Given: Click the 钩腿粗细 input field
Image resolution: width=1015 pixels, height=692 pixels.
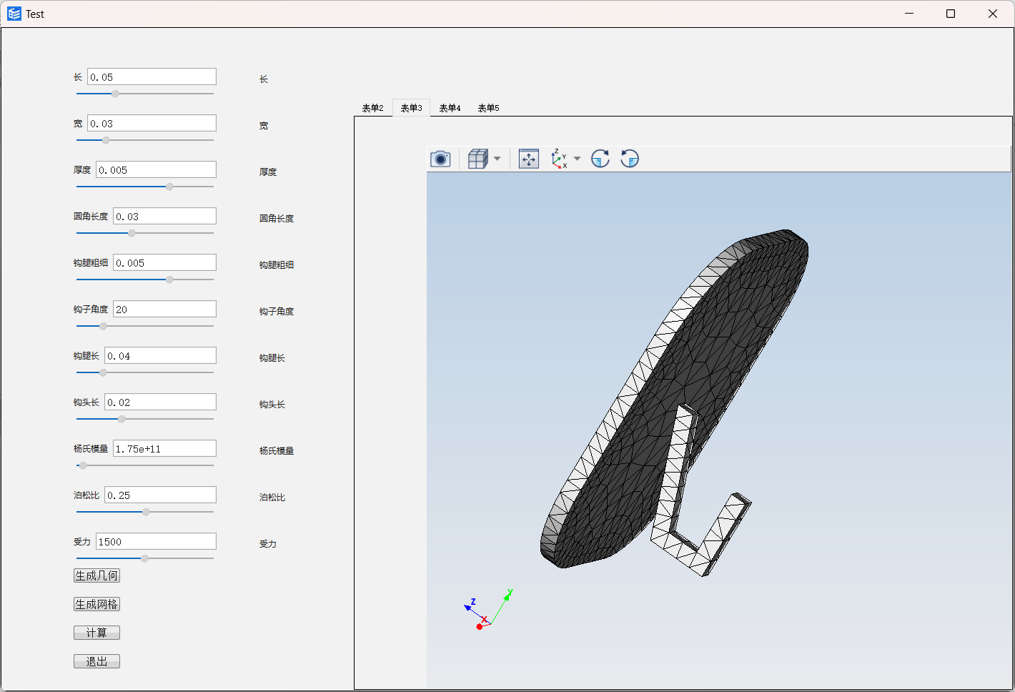Looking at the screenshot, I should [x=164, y=262].
